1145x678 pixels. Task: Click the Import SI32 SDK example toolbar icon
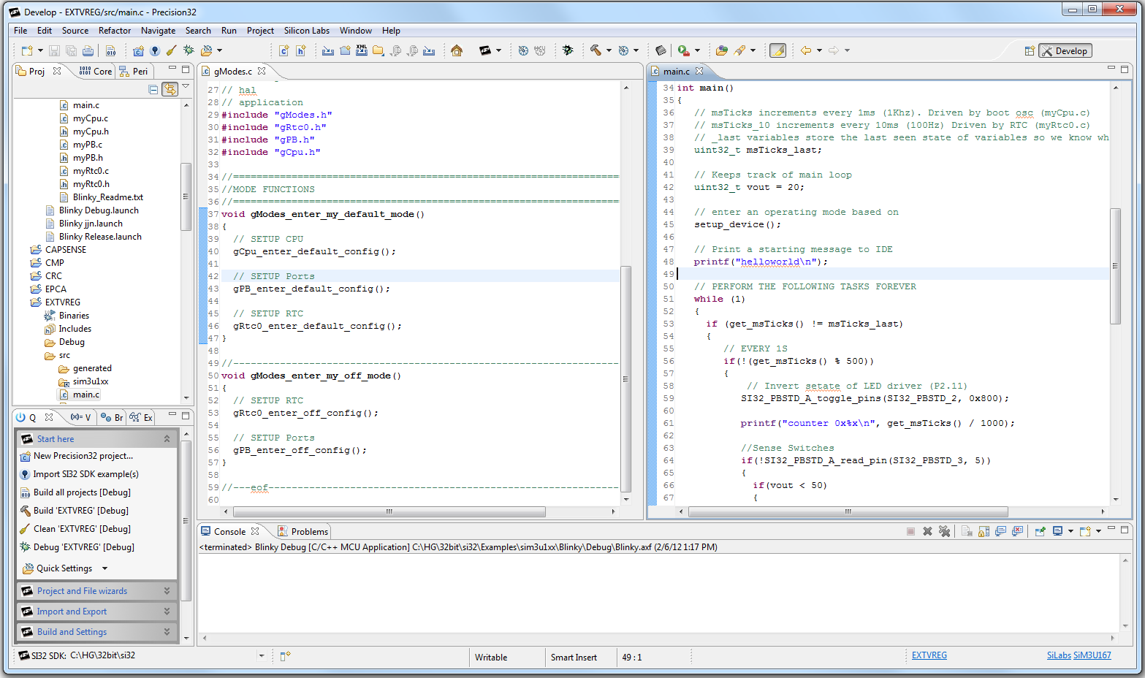(x=155, y=50)
